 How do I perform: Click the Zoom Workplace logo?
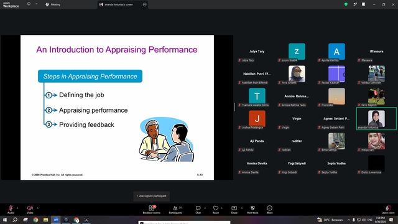11,5
